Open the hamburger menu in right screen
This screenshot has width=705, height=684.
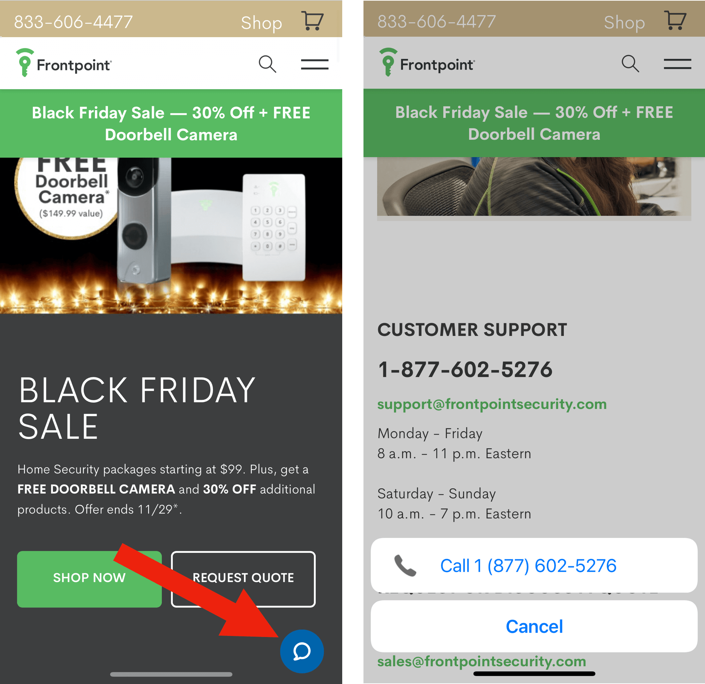[x=678, y=64]
